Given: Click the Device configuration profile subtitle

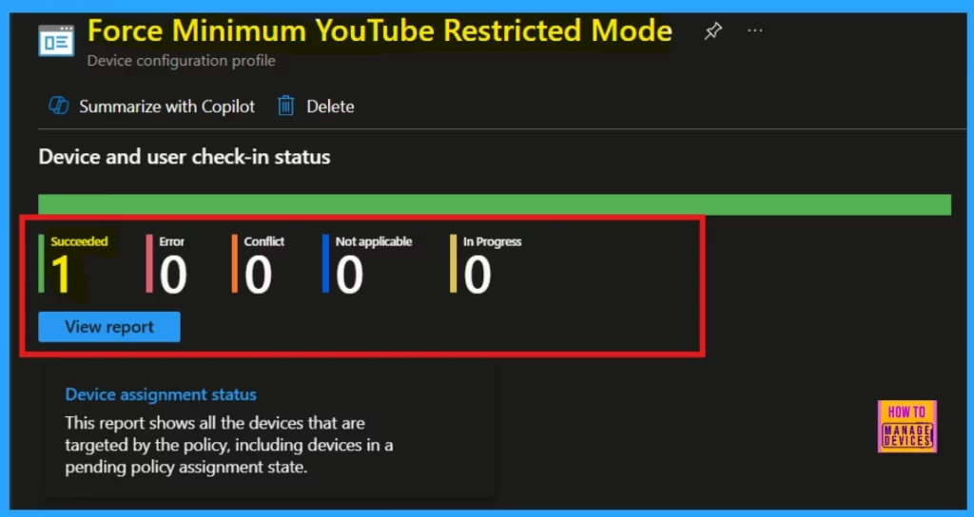Looking at the screenshot, I should coord(182,61).
